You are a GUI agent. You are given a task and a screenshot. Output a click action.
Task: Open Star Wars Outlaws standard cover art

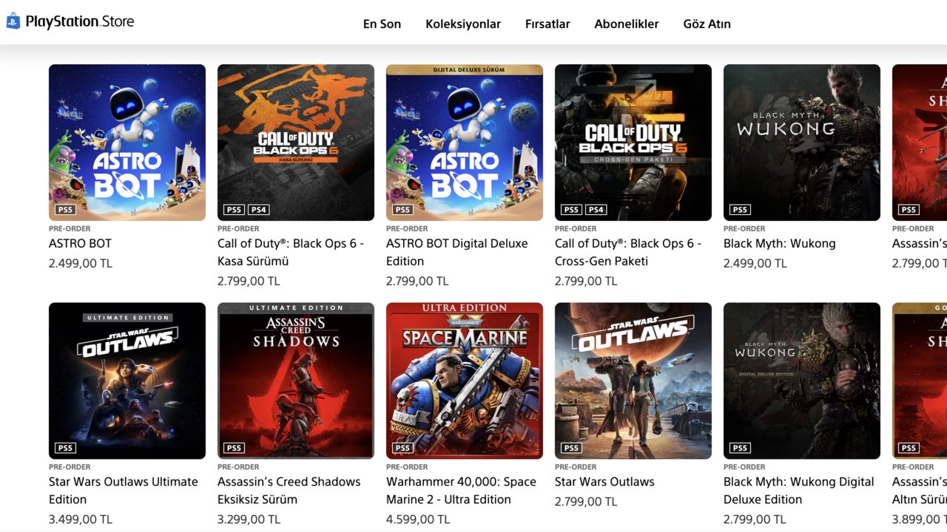(x=633, y=381)
